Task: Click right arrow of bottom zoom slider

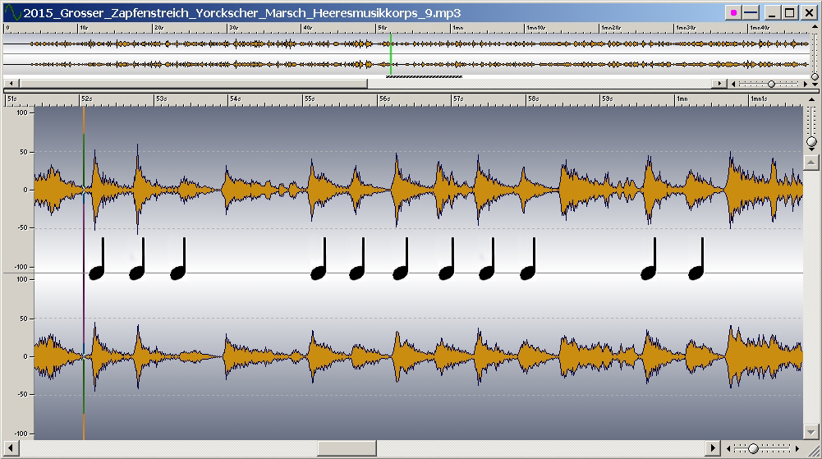Action: coord(797,448)
